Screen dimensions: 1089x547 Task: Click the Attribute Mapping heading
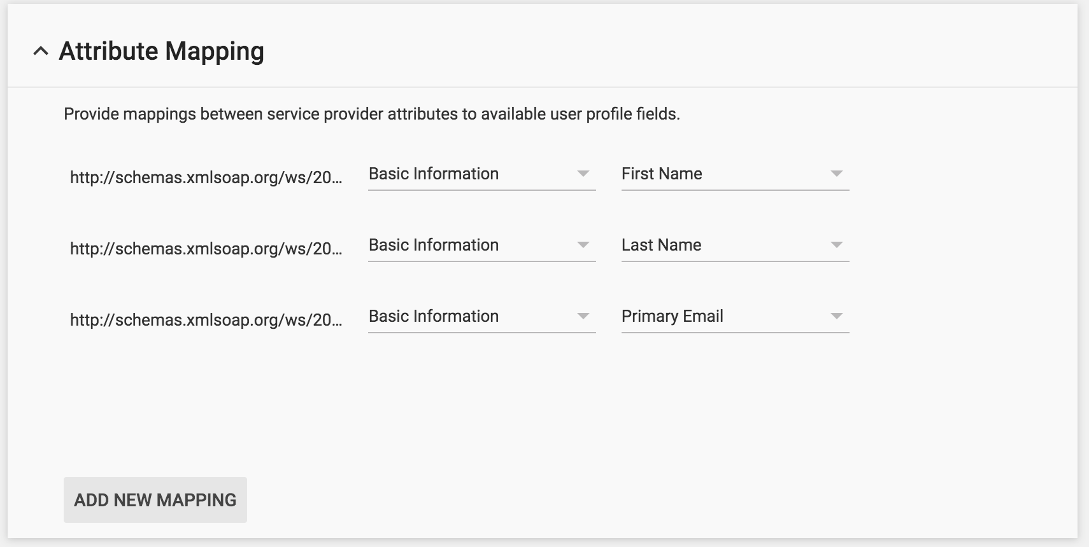(161, 52)
